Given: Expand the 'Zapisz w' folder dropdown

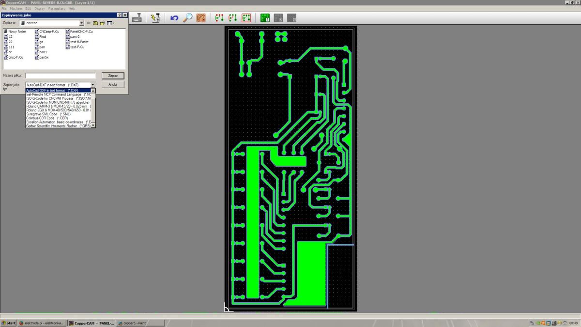Looking at the screenshot, I should point(81,23).
